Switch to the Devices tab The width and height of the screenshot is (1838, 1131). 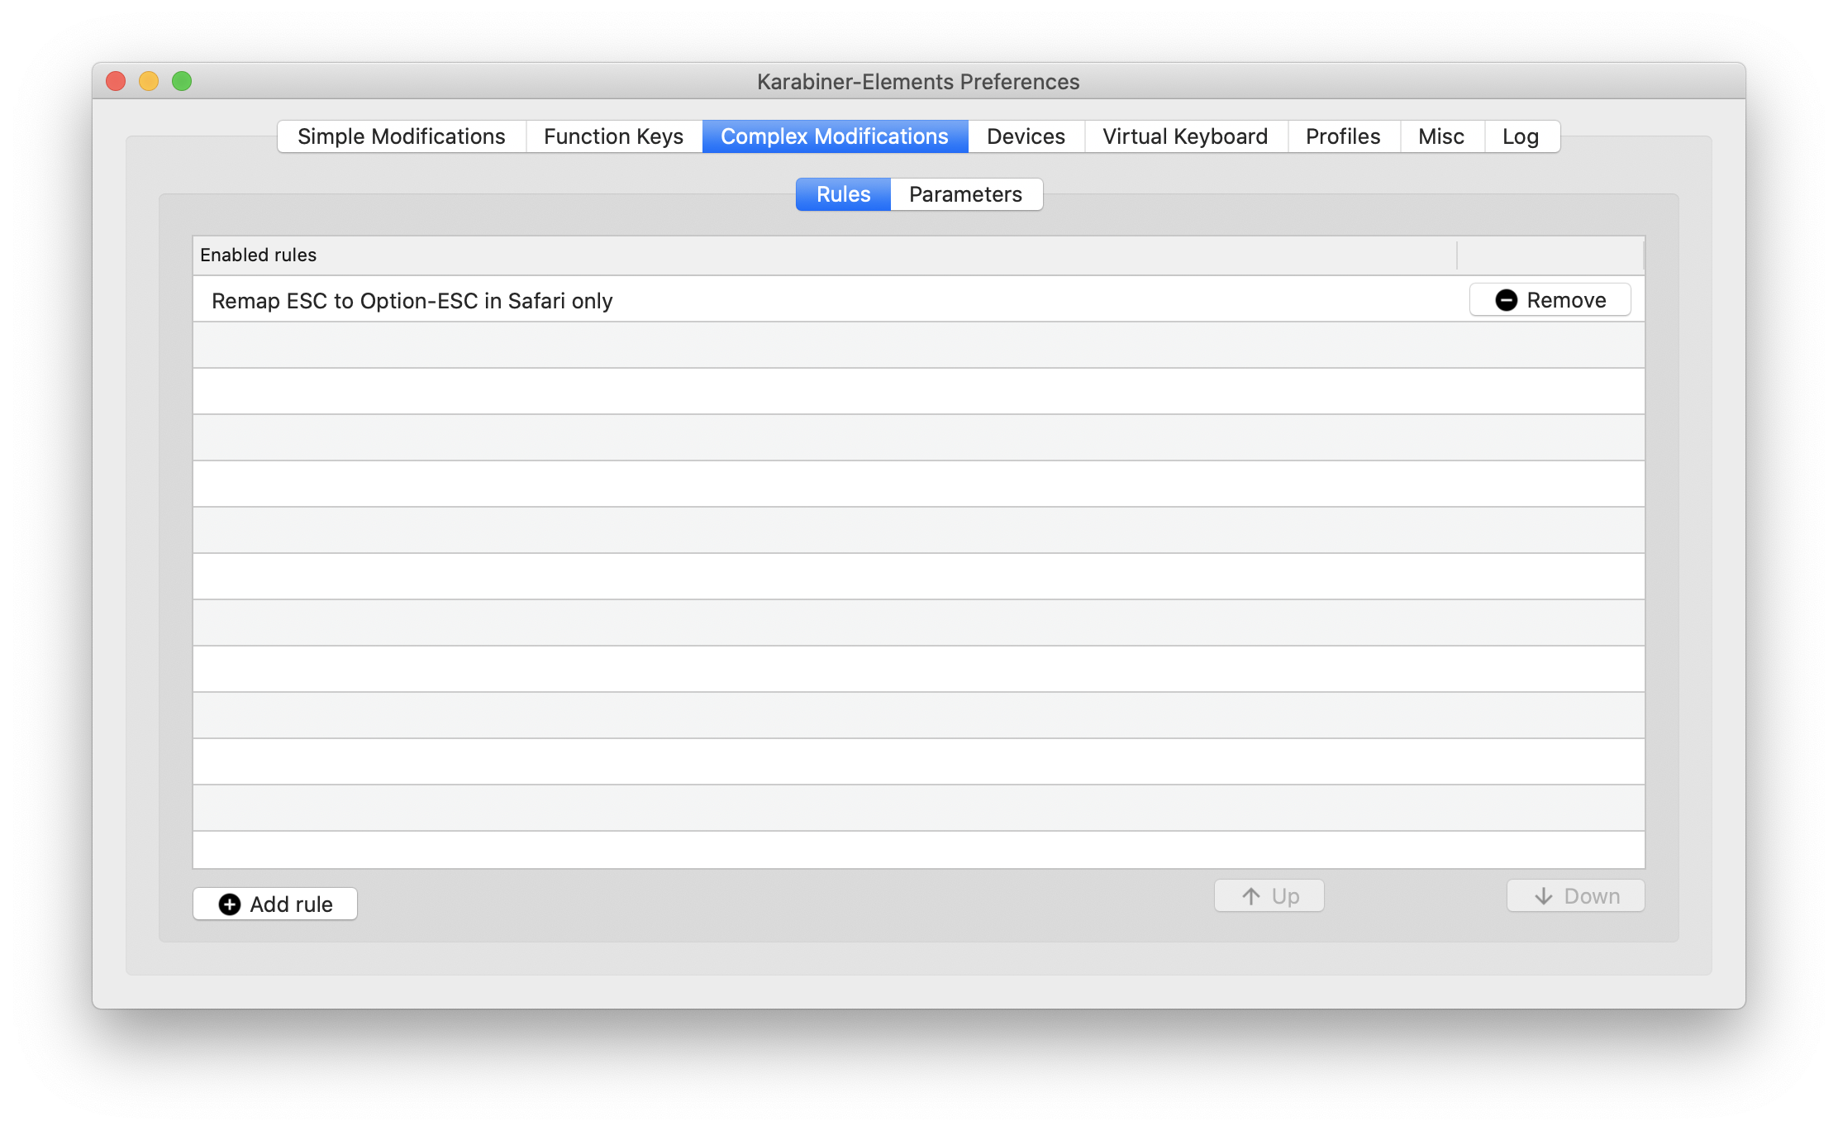tap(1025, 136)
